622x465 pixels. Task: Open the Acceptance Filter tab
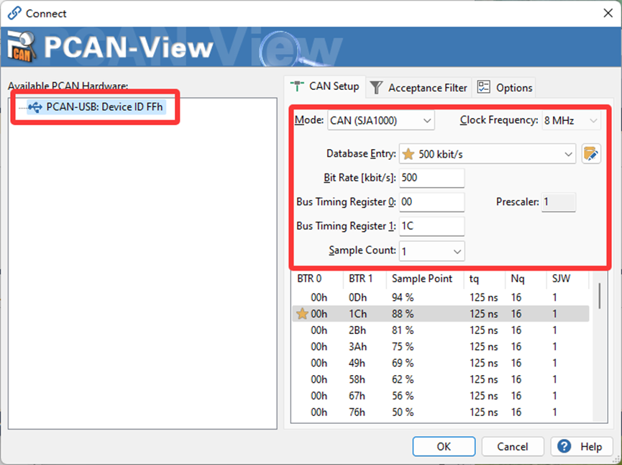point(419,88)
